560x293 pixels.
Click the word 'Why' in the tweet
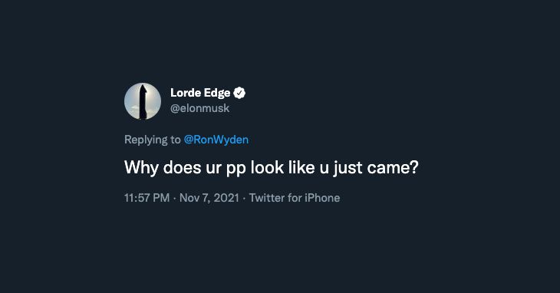141,167
